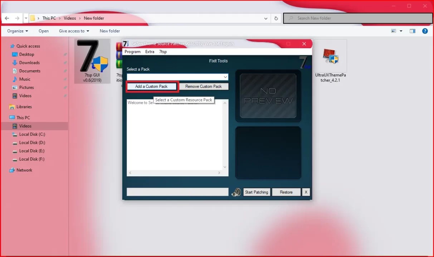Click the blue Help question mark icon
434x257 pixels.
[425, 31]
